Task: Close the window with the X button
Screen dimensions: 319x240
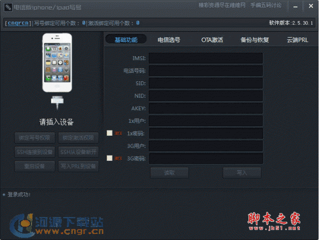Action: [310, 6]
